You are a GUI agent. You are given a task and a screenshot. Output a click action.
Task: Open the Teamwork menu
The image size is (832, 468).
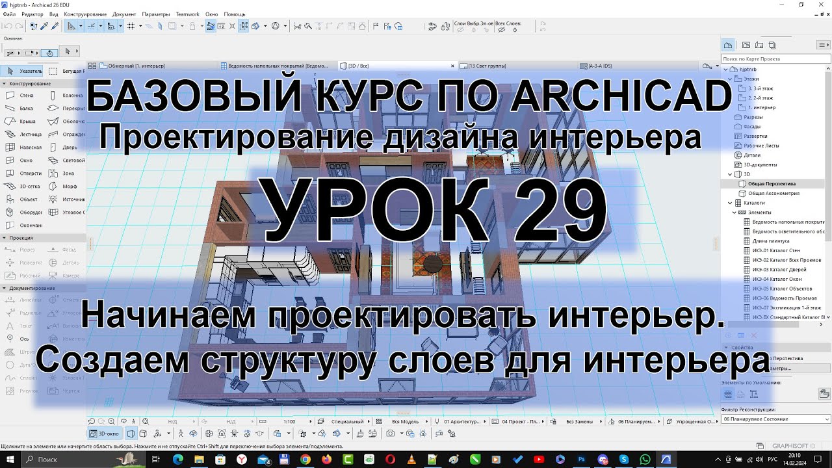[x=188, y=14]
